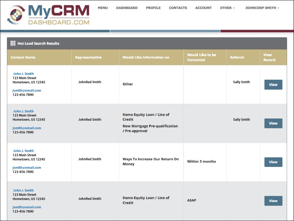Select PROFILE in the top navigation
Screen dimensions: 294x221
(153, 8)
